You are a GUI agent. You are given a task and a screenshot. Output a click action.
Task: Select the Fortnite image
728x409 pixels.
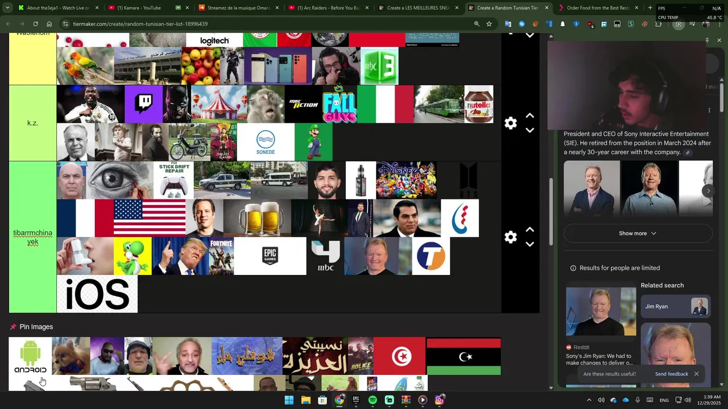coord(221,256)
